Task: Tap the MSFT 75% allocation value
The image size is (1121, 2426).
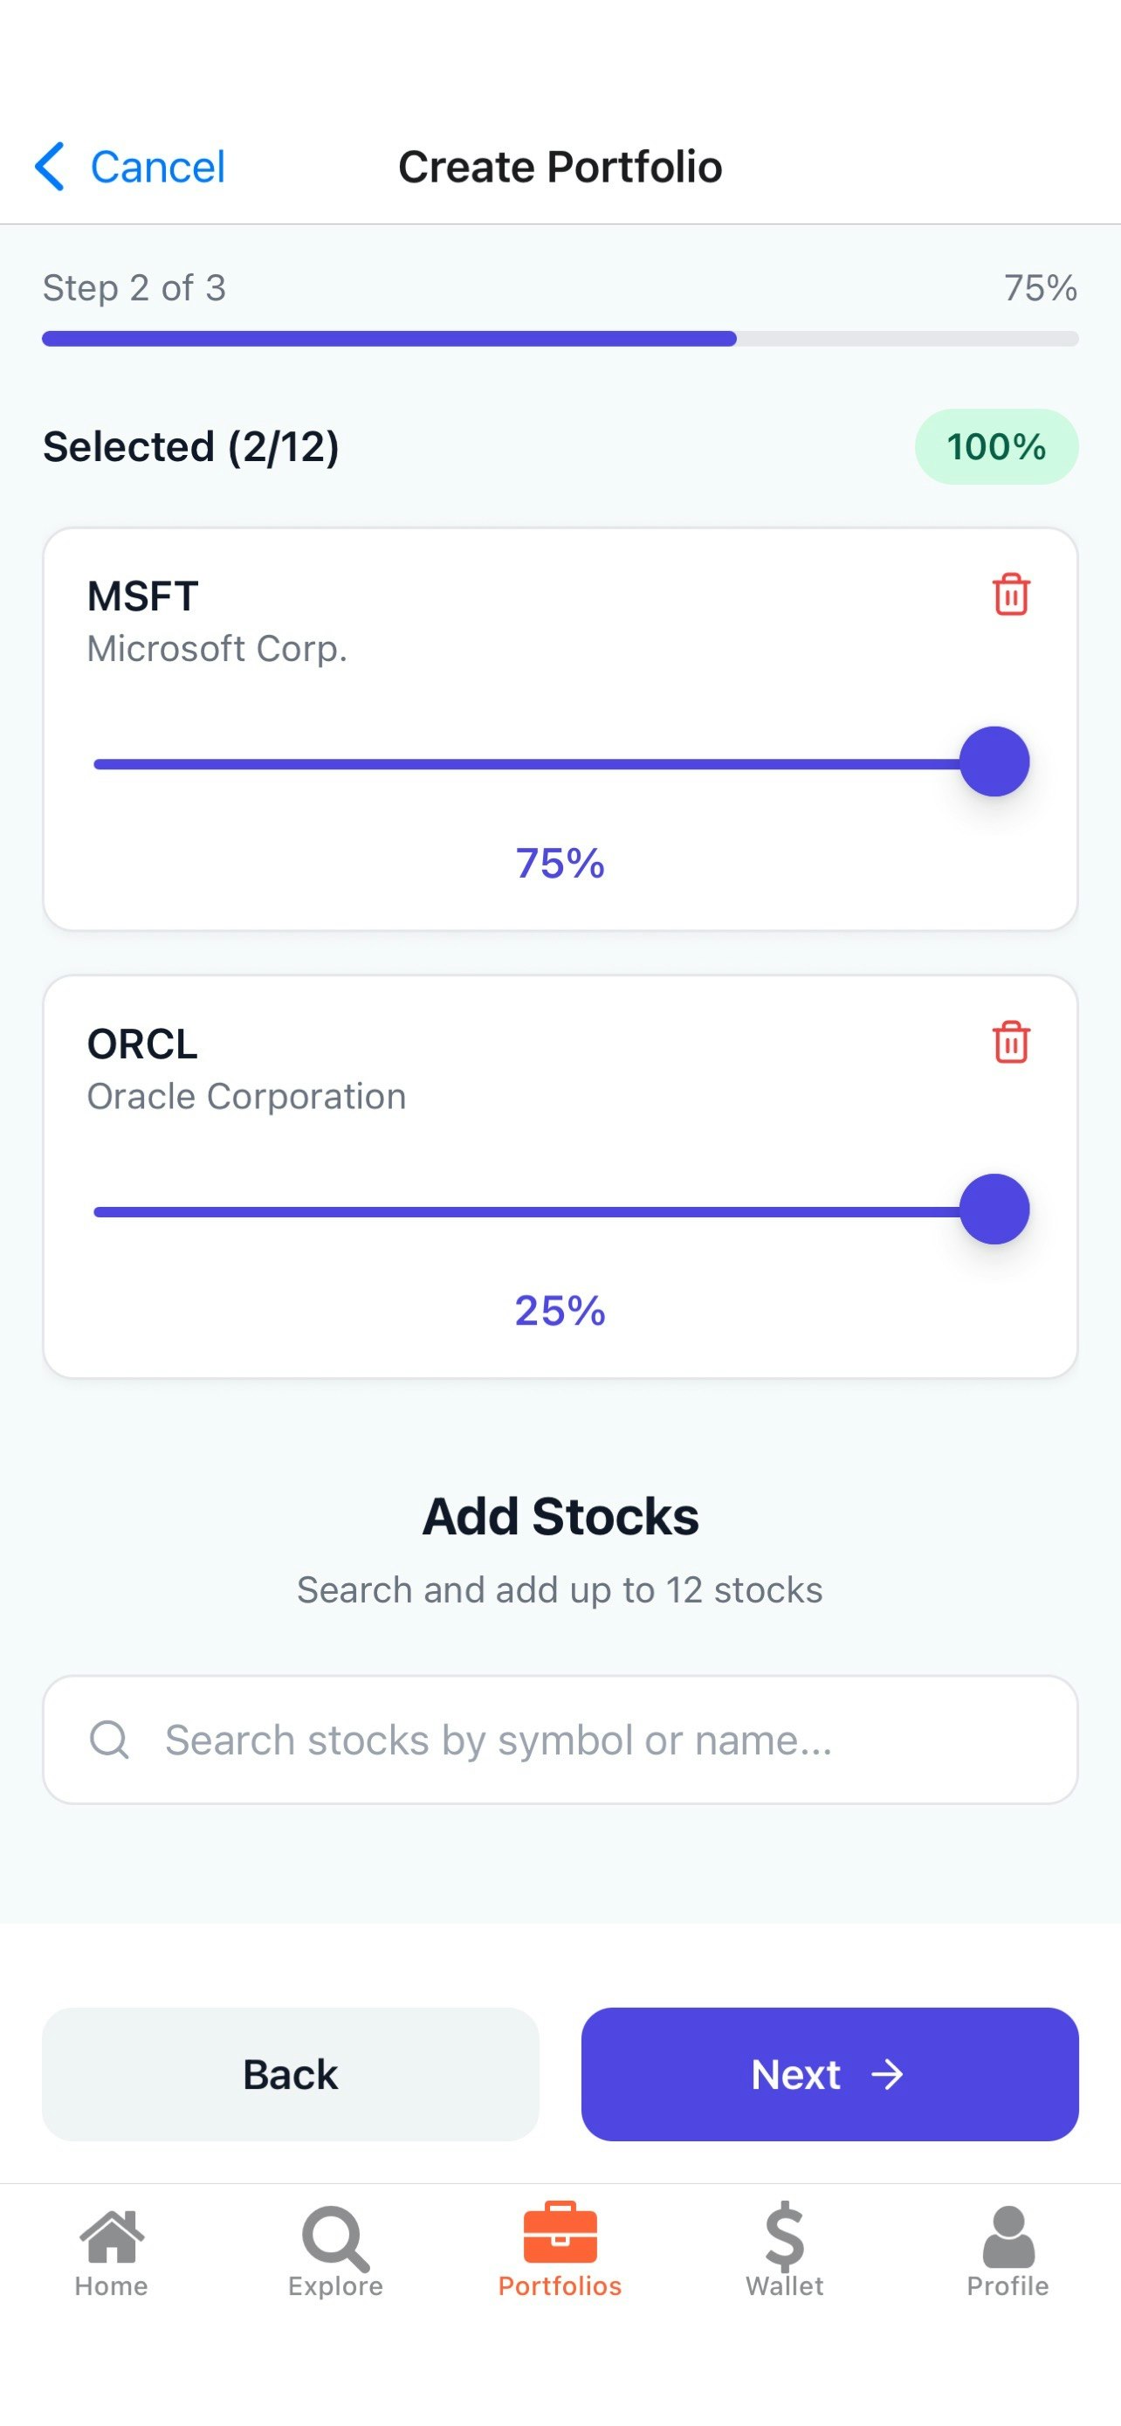Action: (560, 863)
